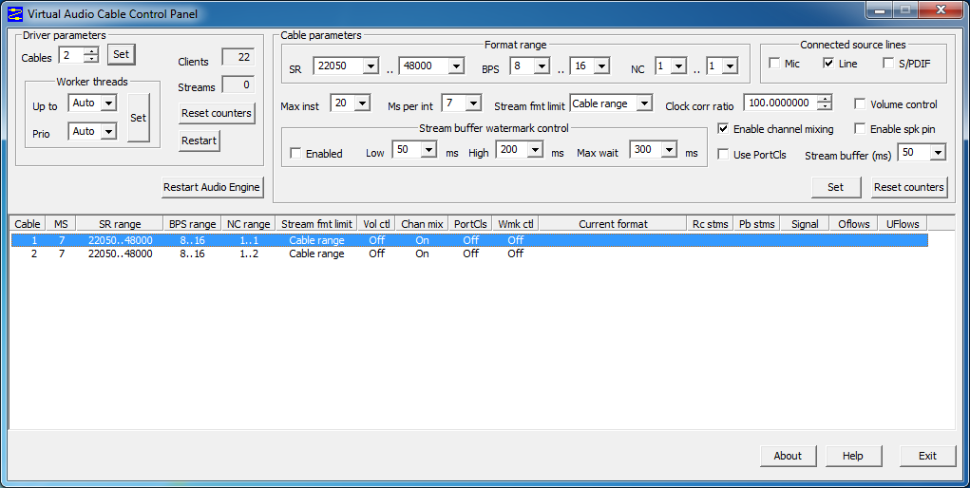
Task: Click the Cables count spinner arrows
Action: click(x=91, y=55)
